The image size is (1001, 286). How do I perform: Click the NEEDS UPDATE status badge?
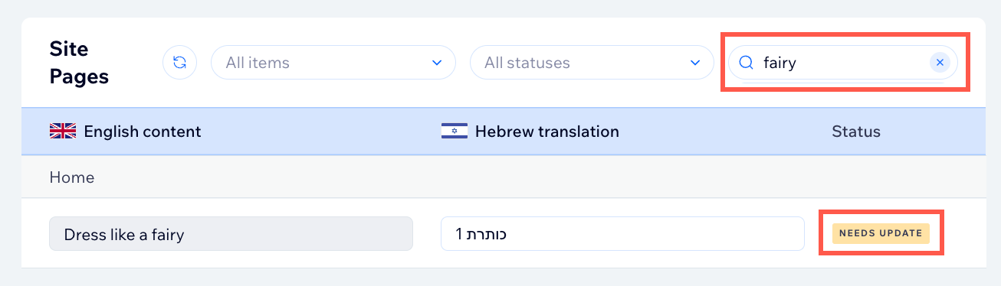[881, 233]
